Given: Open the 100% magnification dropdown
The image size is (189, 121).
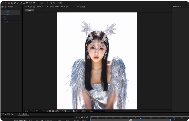Looking at the screenshot, I should [28, 111].
